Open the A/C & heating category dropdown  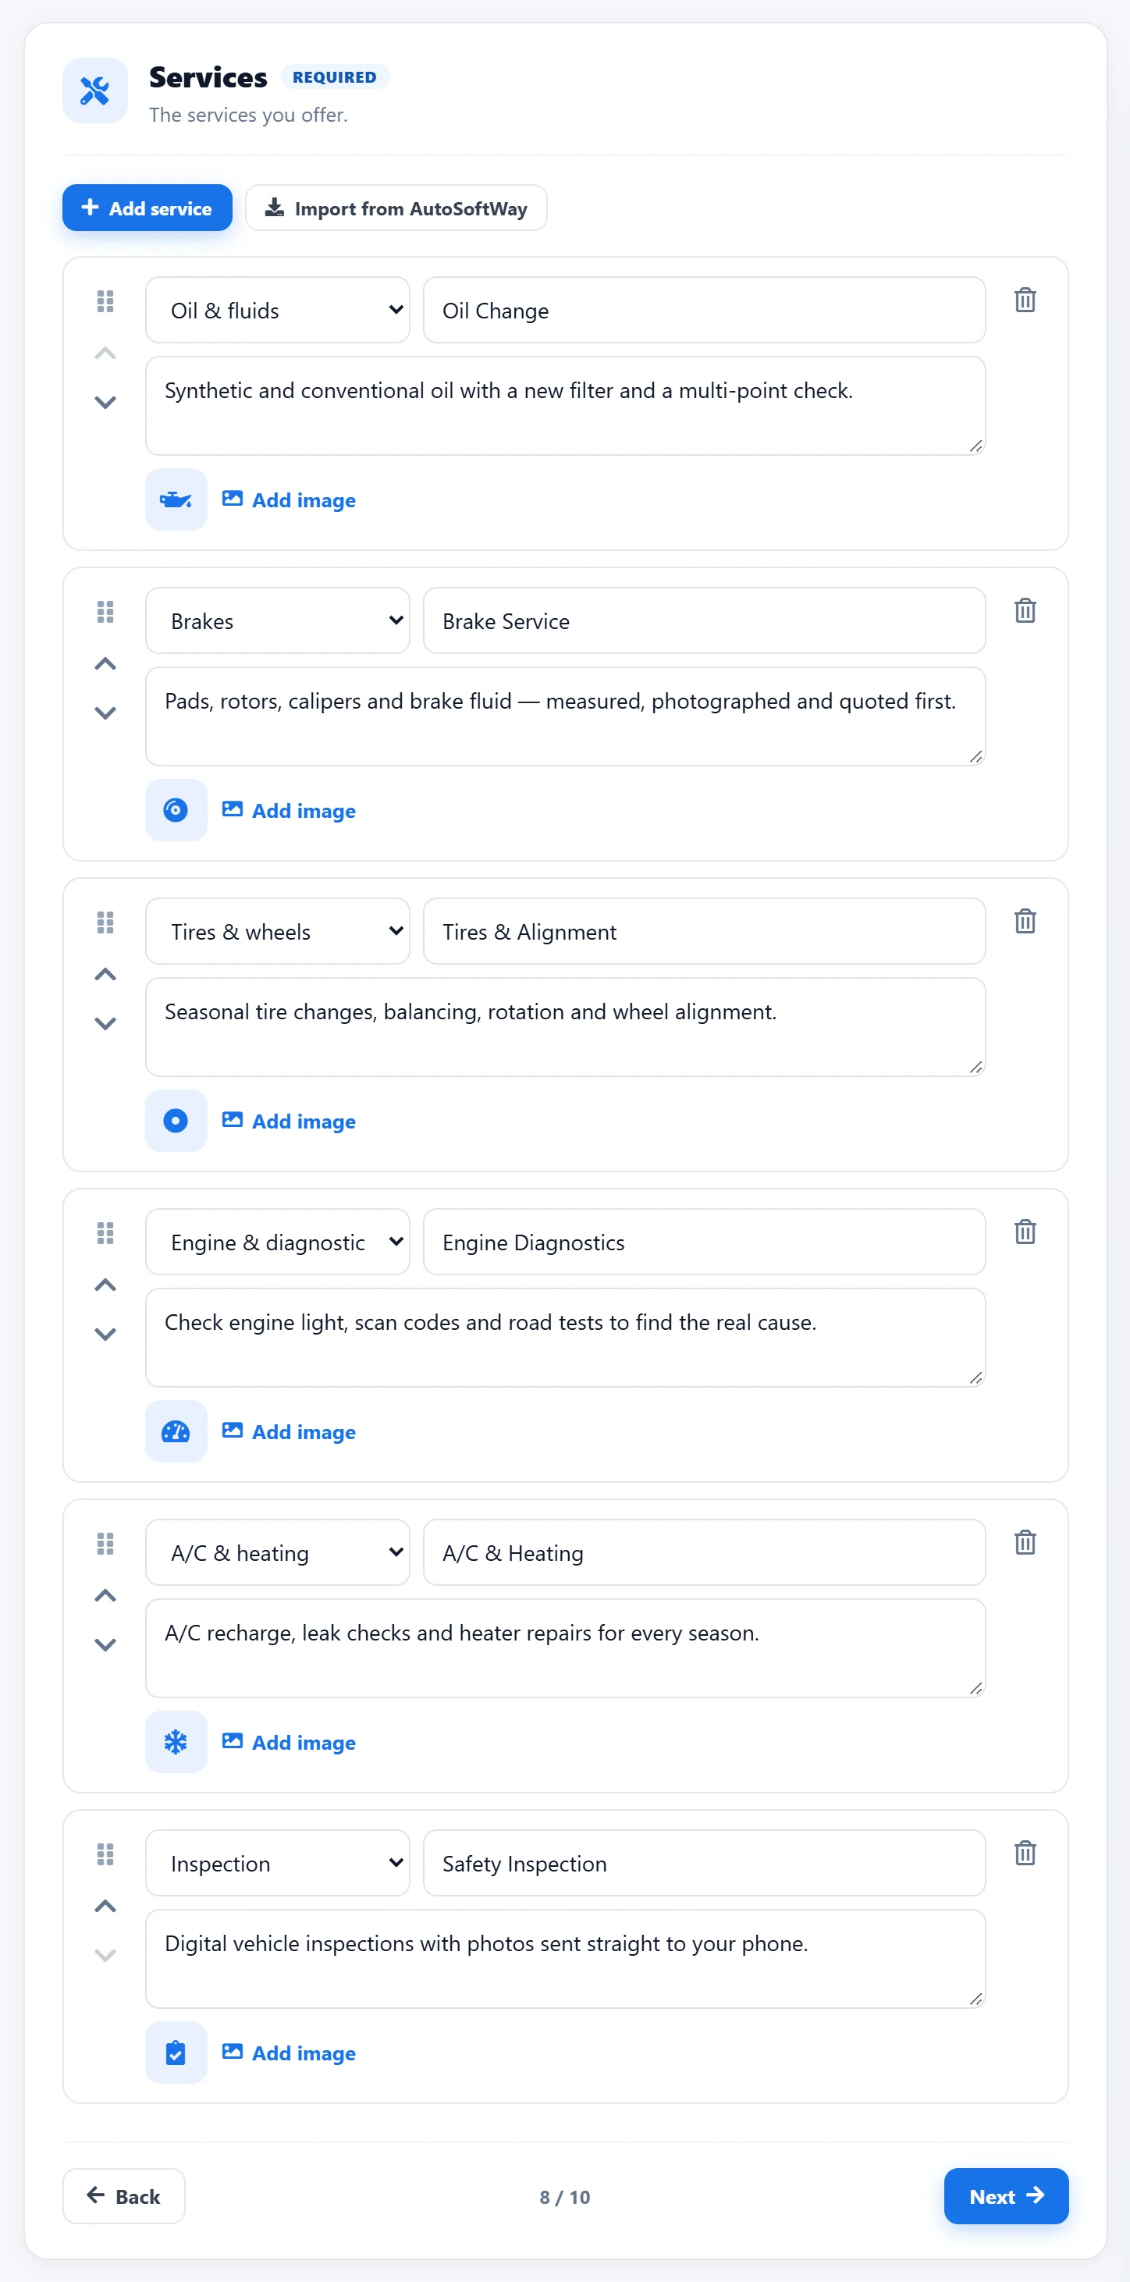[x=277, y=1553]
